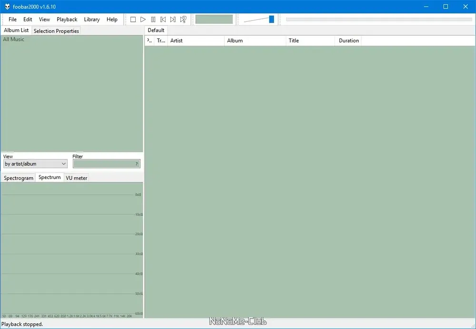This screenshot has height=329, width=476.
Task: Show the VU meter tab
Action: 77,178
